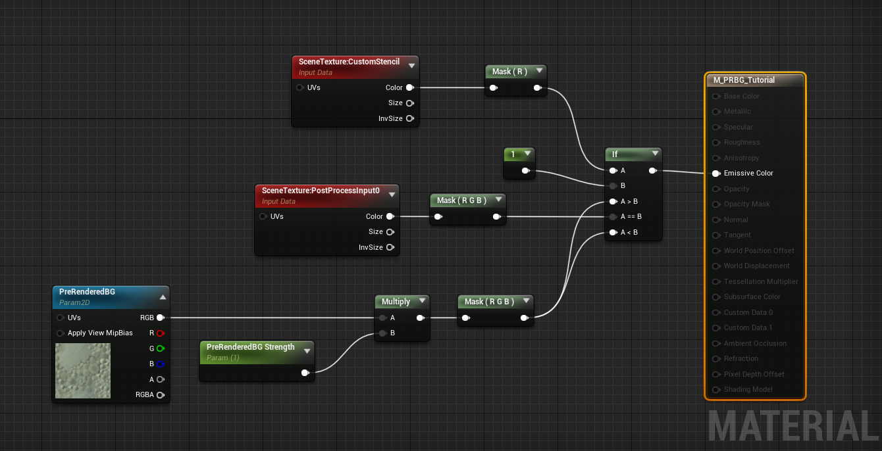Open the dropdown on the If node header
Image resolution: width=882 pixels, height=451 pixels.
click(x=656, y=154)
